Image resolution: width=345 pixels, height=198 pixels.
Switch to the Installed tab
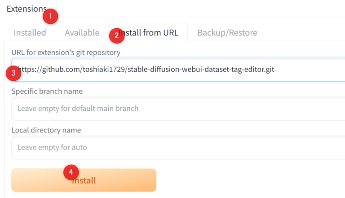click(x=30, y=32)
